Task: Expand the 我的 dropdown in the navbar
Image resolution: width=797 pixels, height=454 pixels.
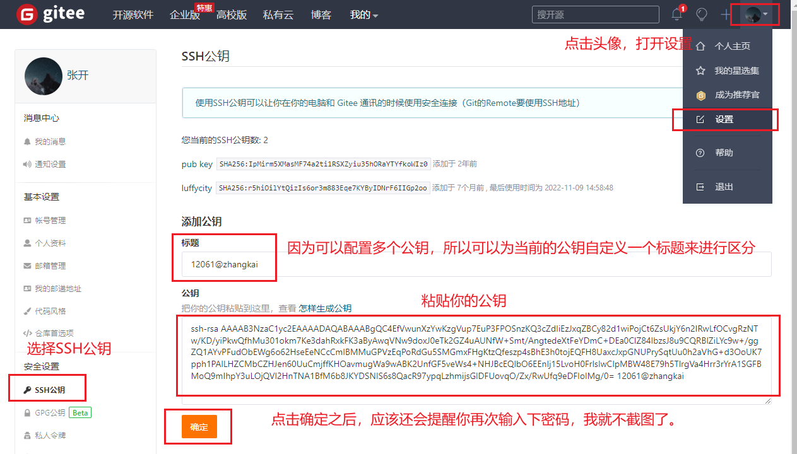Action: pyautogui.click(x=364, y=15)
